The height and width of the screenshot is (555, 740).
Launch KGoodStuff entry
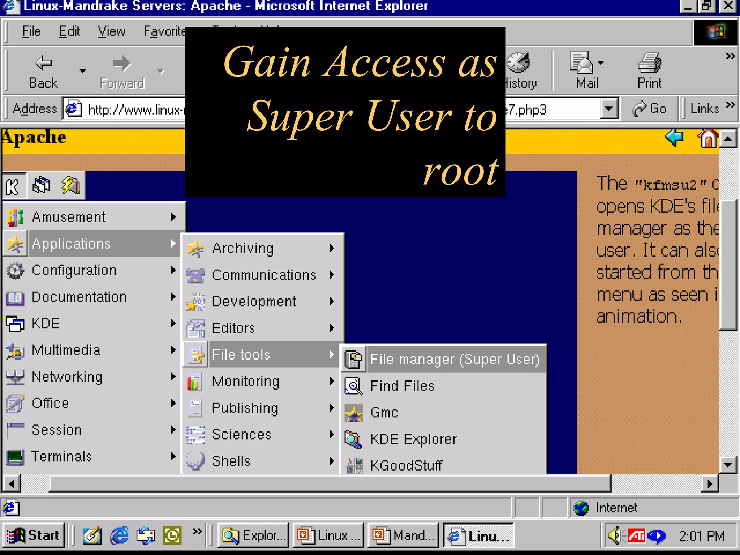point(444,465)
